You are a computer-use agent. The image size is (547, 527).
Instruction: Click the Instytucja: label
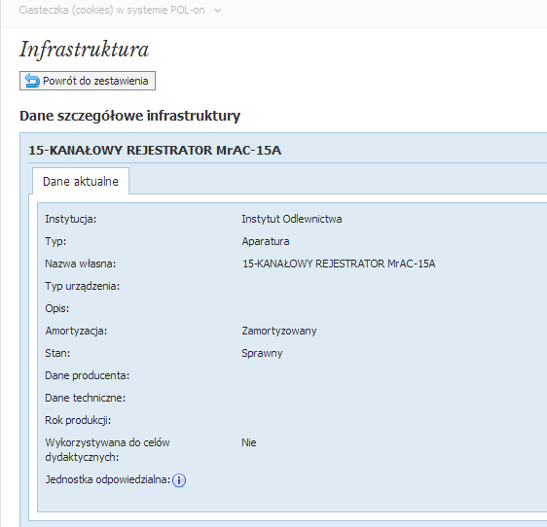[70, 219]
